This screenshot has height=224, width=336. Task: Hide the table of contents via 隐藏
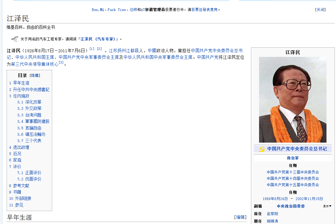point(35,75)
